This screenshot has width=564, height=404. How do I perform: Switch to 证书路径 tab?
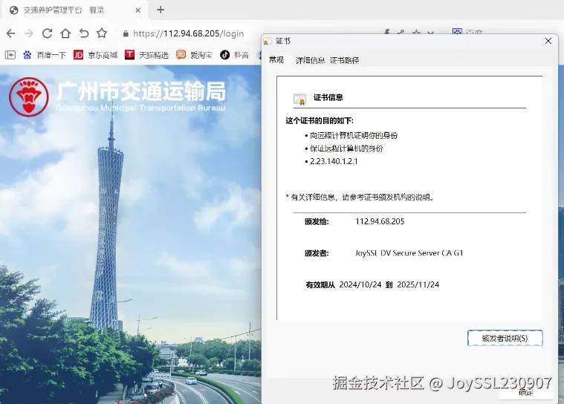345,60
